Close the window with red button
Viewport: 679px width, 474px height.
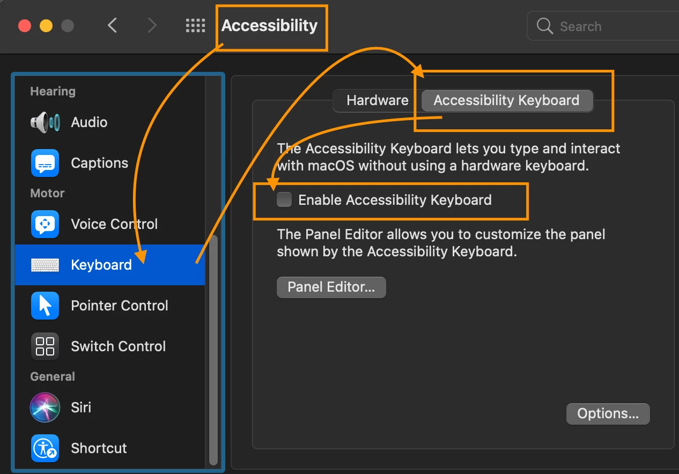25,26
